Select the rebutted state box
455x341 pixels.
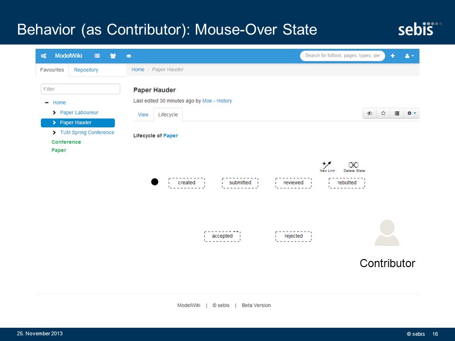(x=347, y=183)
